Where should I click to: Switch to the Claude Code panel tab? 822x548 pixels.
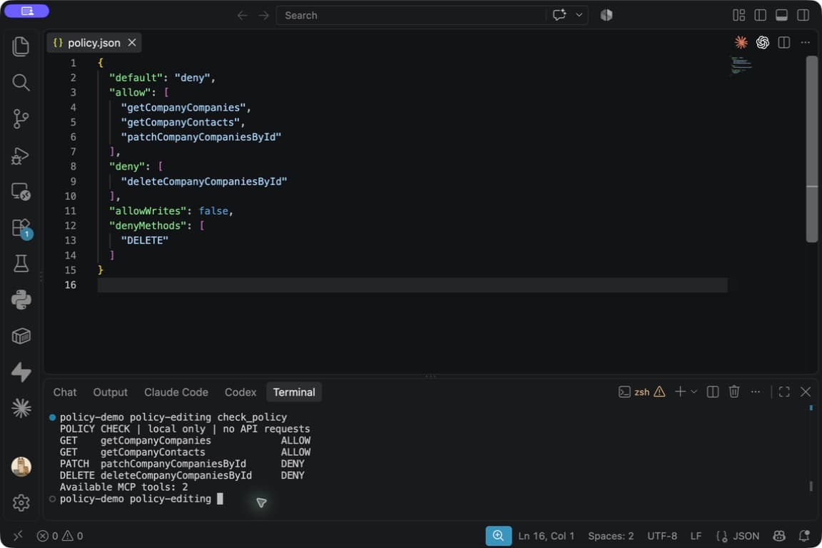pos(176,392)
